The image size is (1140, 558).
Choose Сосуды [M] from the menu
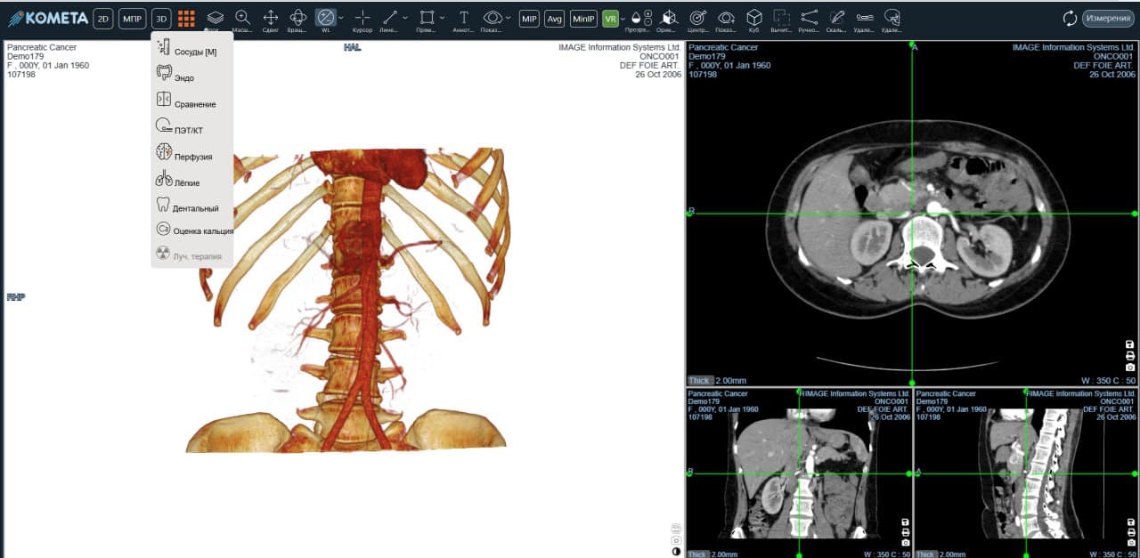pyautogui.click(x=192, y=50)
